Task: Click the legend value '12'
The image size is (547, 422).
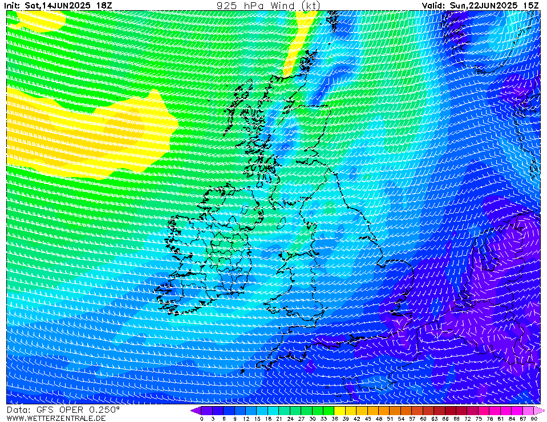Action: click(x=246, y=419)
